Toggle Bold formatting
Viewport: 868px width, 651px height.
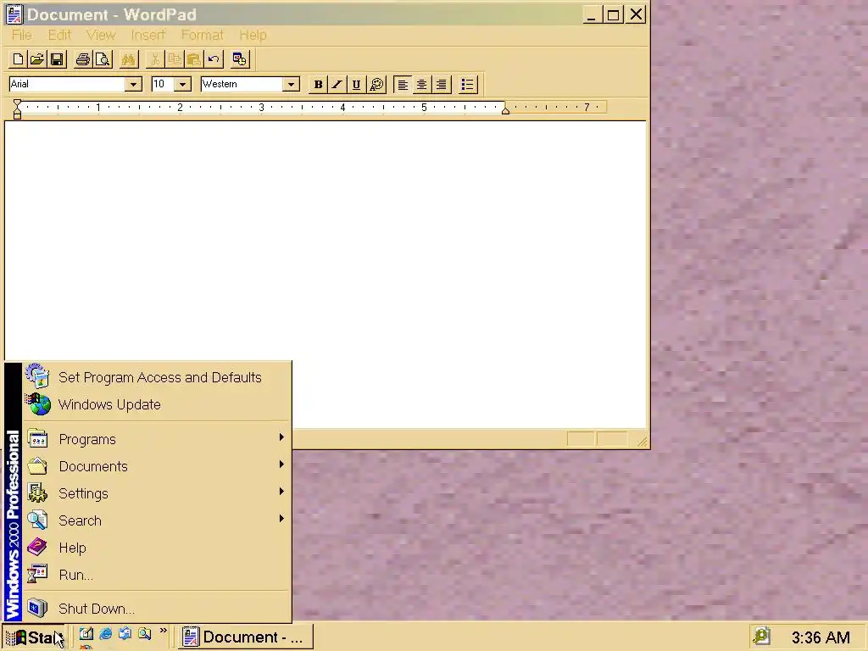[x=318, y=84]
